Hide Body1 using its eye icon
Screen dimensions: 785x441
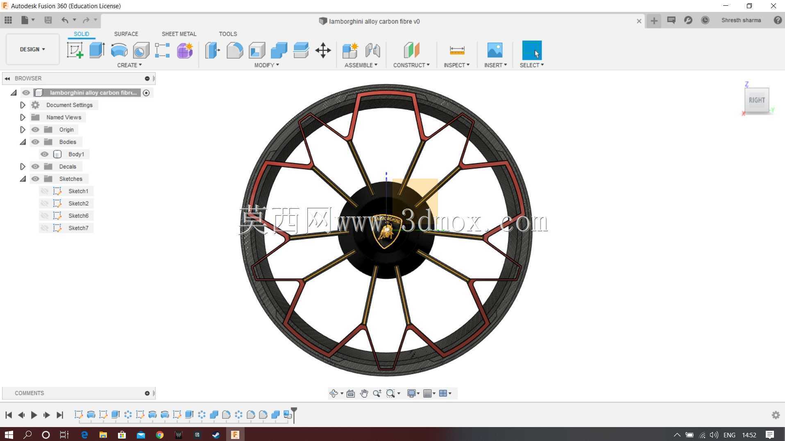[45, 154]
